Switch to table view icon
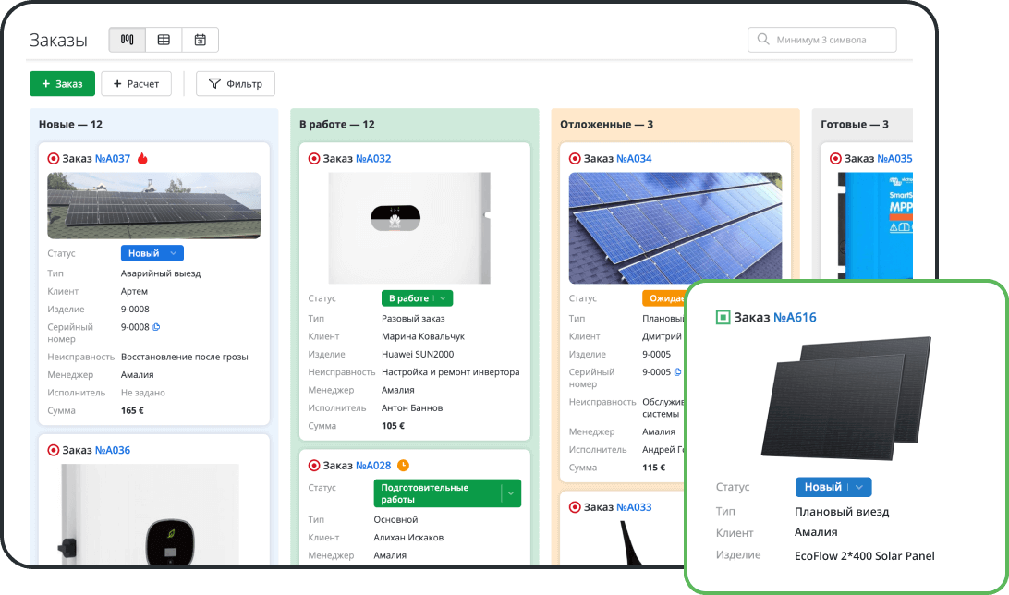This screenshot has height=595, width=1009. [164, 40]
